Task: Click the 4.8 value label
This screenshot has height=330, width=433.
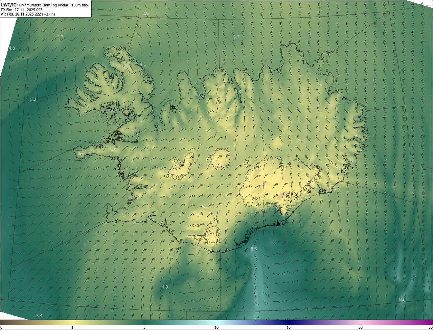Action: pyautogui.click(x=12, y=48)
